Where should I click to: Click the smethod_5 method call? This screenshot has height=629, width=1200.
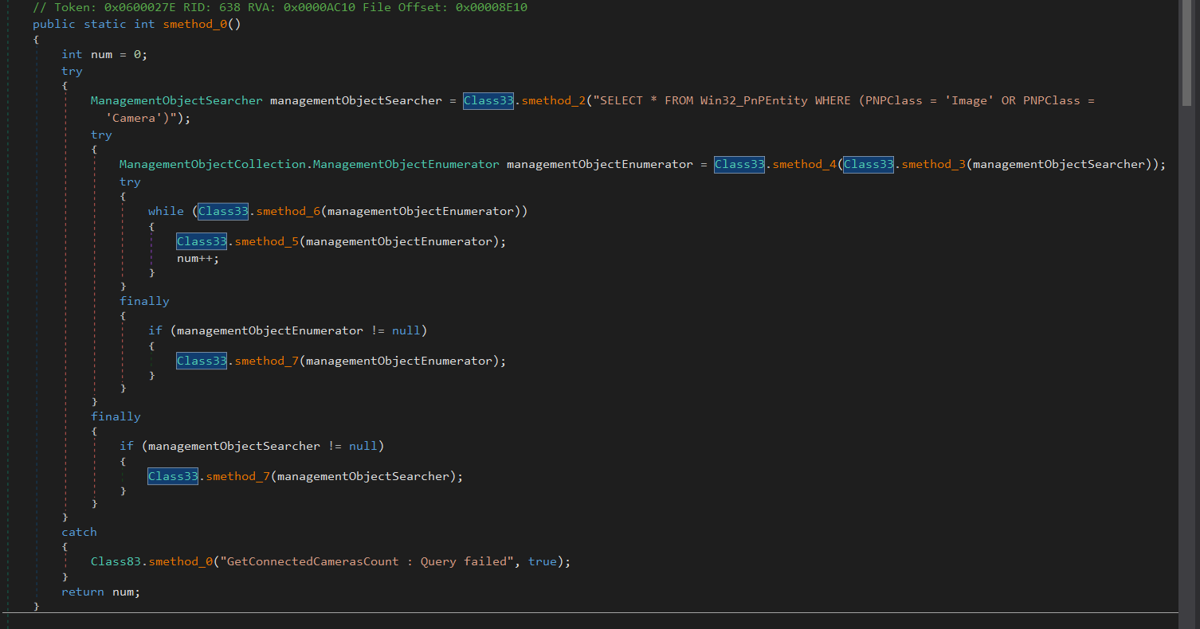pyautogui.click(x=266, y=241)
